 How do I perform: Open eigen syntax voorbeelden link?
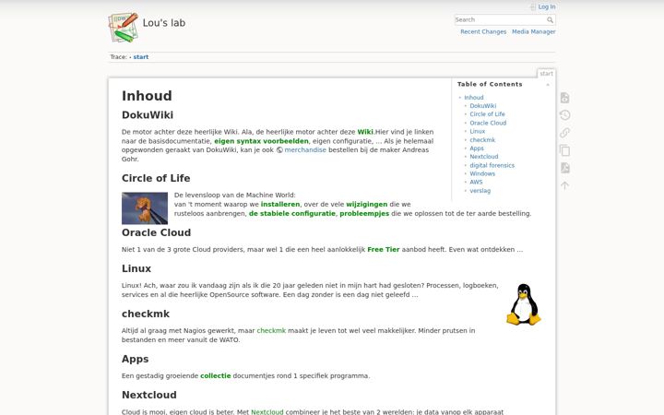tap(261, 141)
